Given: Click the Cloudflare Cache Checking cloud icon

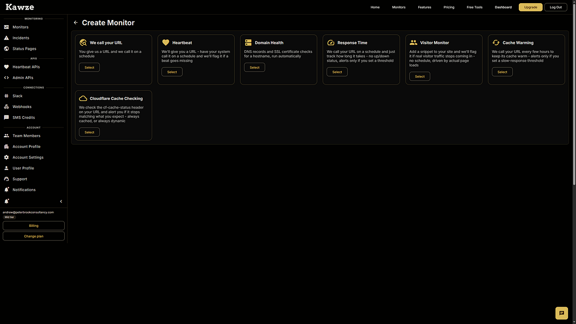Looking at the screenshot, I should (x=83, y=98).
